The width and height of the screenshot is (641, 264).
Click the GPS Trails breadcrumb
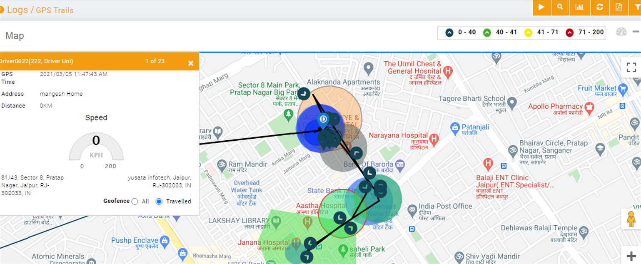[55, 10]
